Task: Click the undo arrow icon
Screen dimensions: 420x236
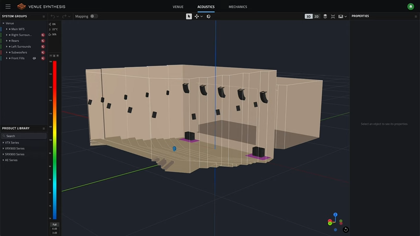Action: click(53, 16)
